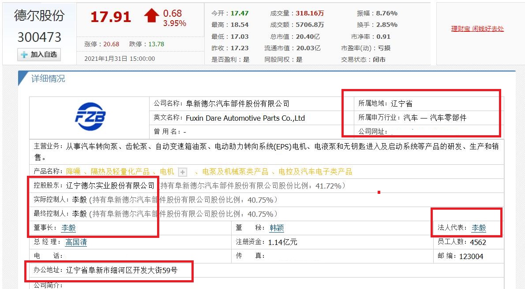Click the FZB company logo
This screenshot has height=289, width=525.
tap(90, 116)
